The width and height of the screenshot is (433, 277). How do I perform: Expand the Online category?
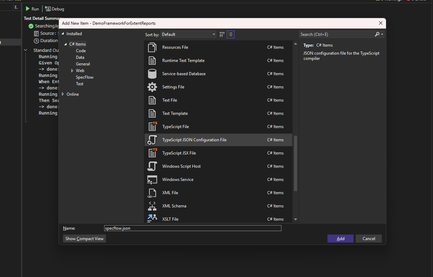point(63,94)
